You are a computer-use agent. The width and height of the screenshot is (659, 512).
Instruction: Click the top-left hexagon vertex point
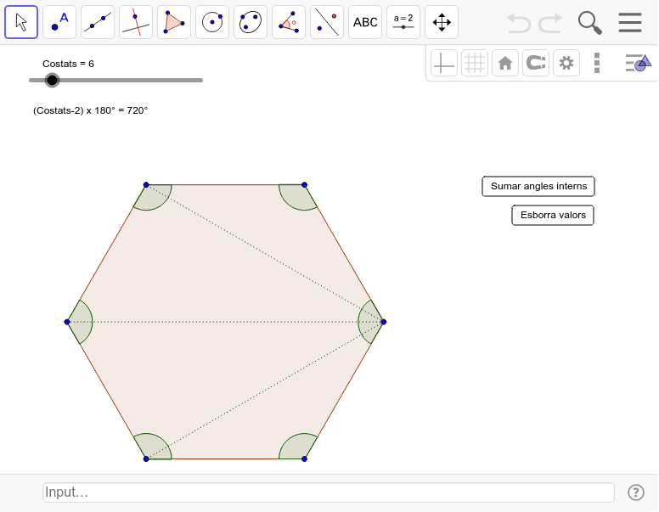click(x=146, y=185)
